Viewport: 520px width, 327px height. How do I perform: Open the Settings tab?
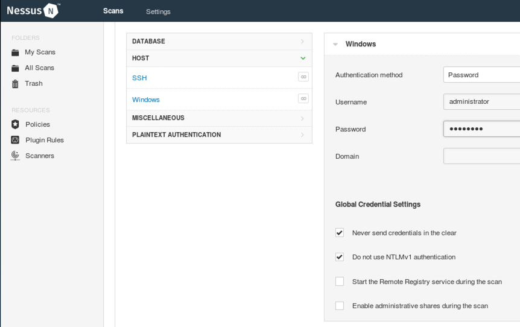click(x=158, y=11)
